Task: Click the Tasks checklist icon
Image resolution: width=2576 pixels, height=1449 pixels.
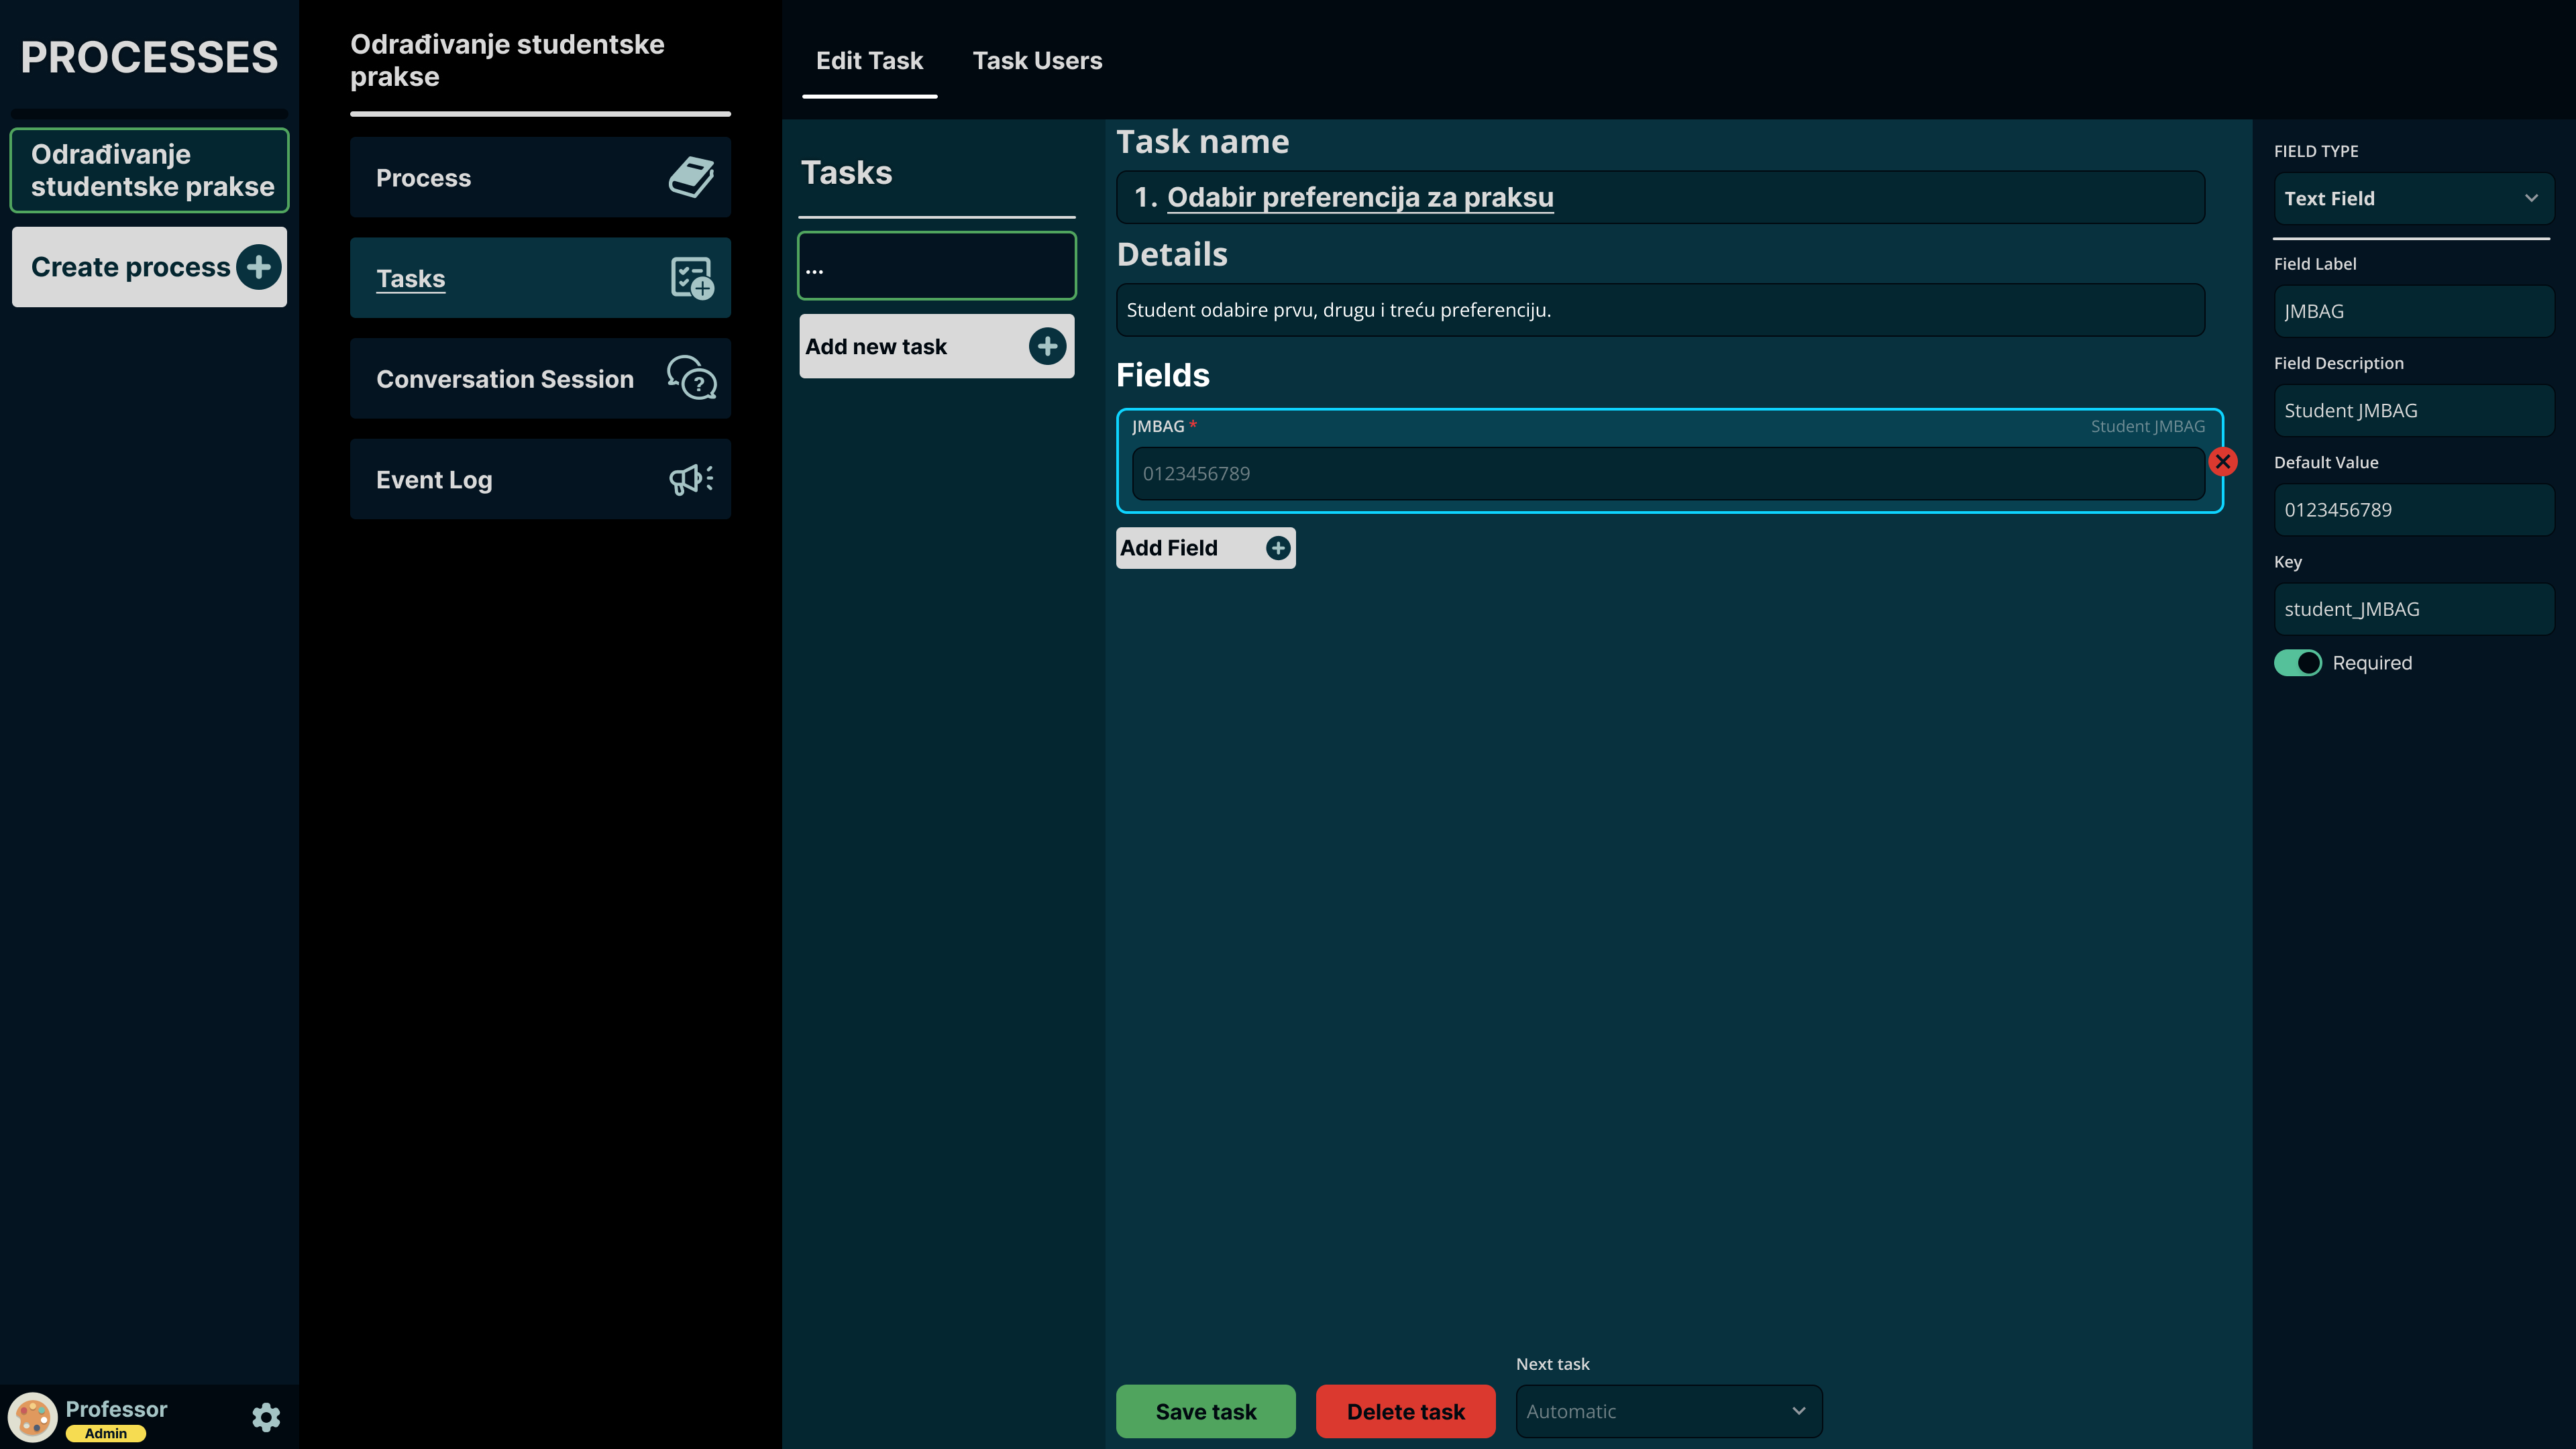Action: click(x=691, y=278)
